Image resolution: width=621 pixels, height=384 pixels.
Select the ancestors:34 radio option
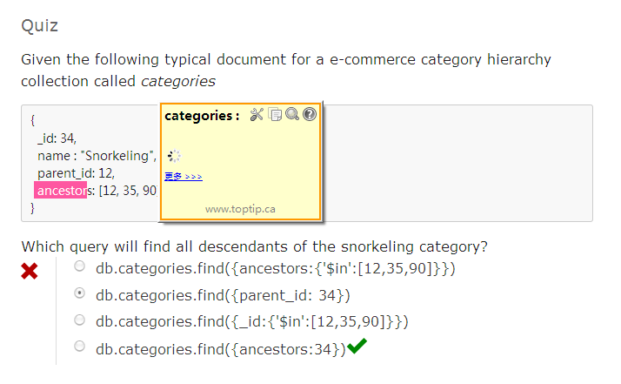tap(80, 347)
